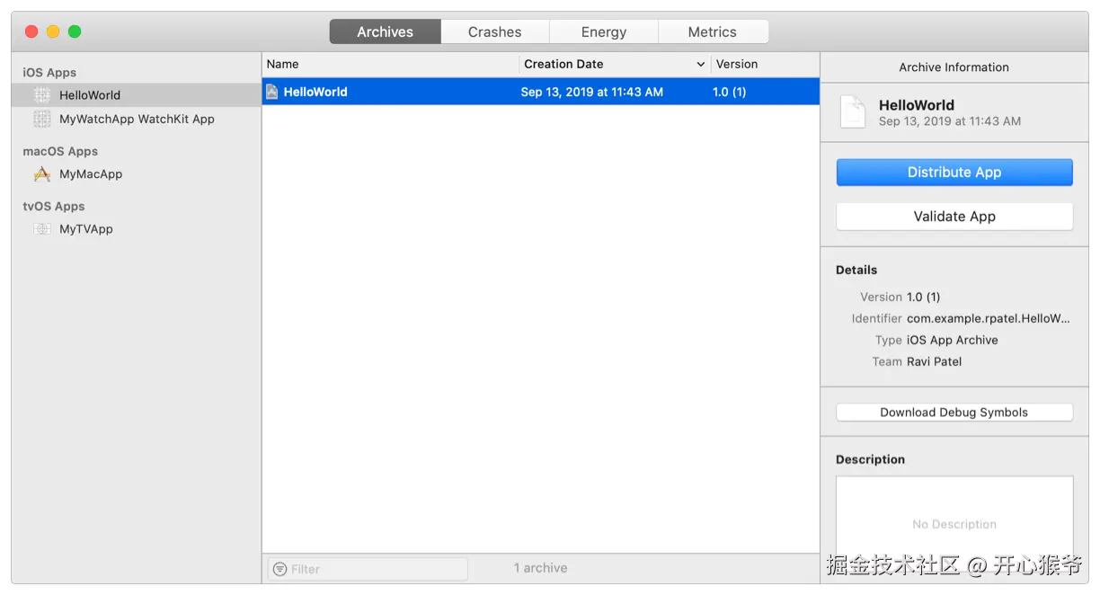1100x595 pixels.
Task: Click the Description section heading
Action: [870, 459]
